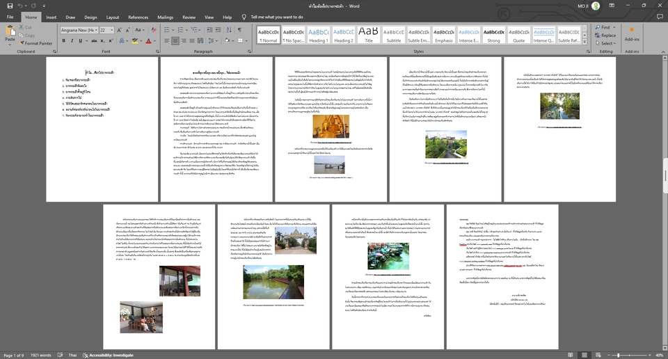Open the Mailings tab
This screenshot has width=668, height=359.
click(x=165, y=17)
